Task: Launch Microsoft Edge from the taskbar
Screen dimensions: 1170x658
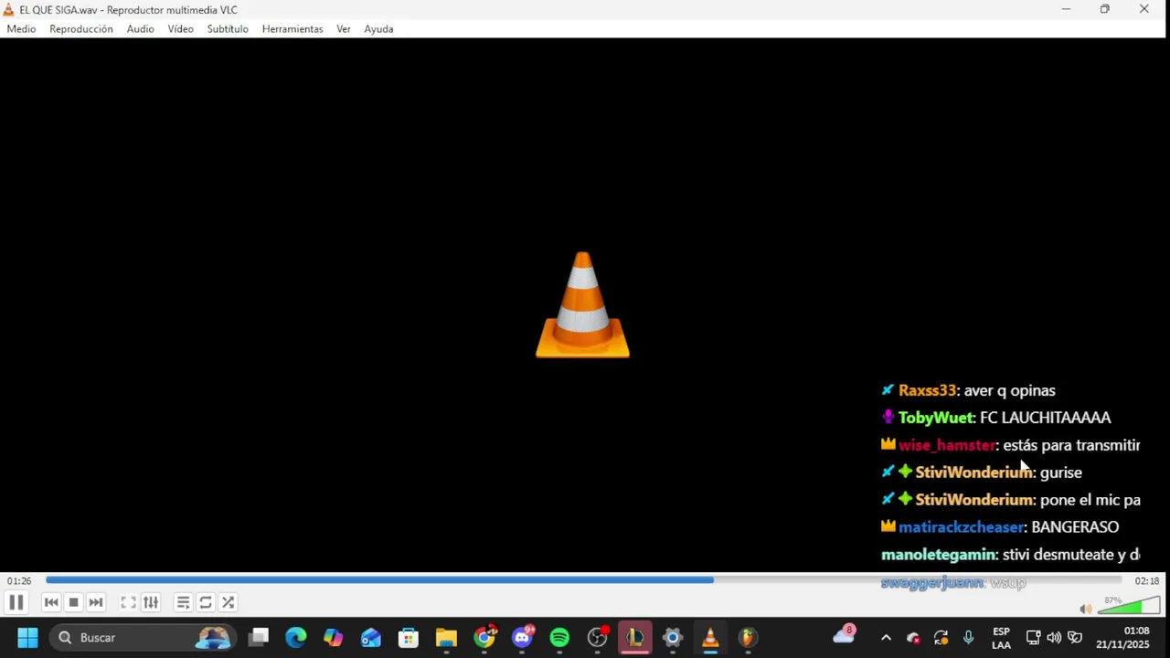Action: pos(296,638)
